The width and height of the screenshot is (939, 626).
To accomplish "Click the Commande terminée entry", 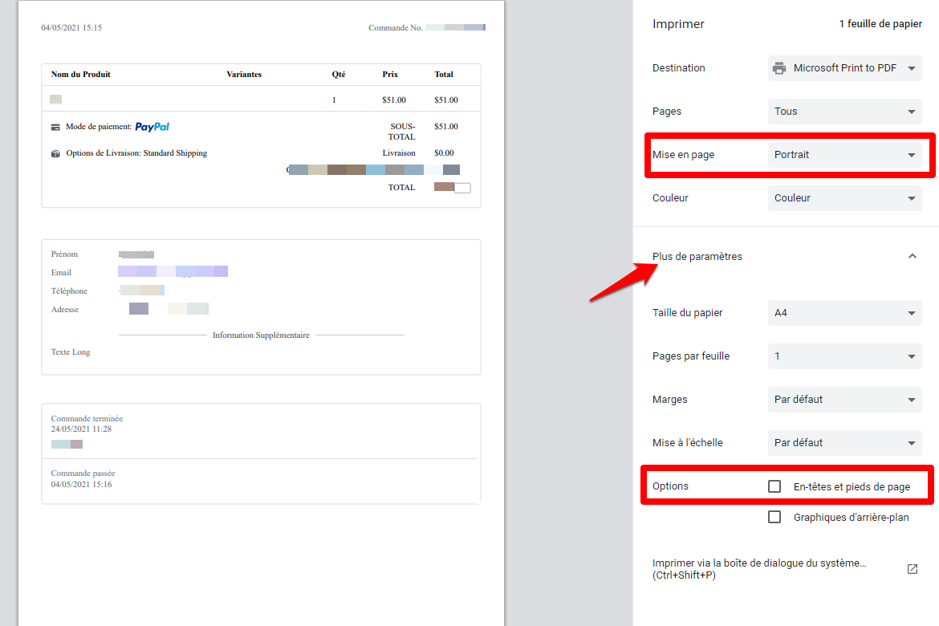I will click(x=87, y=424).
